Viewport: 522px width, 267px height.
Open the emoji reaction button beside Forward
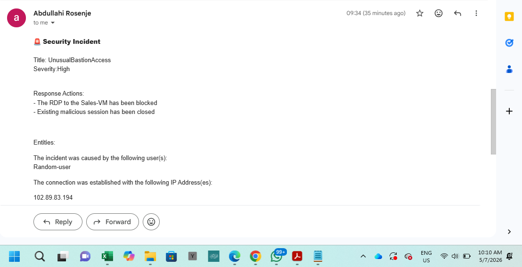151,222
